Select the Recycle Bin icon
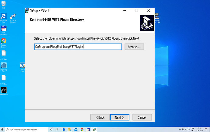The image size is (210, 132). tap(3, 5)
